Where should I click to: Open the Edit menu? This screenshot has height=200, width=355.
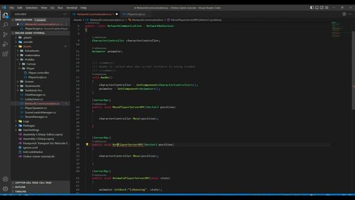pos(20,8)
